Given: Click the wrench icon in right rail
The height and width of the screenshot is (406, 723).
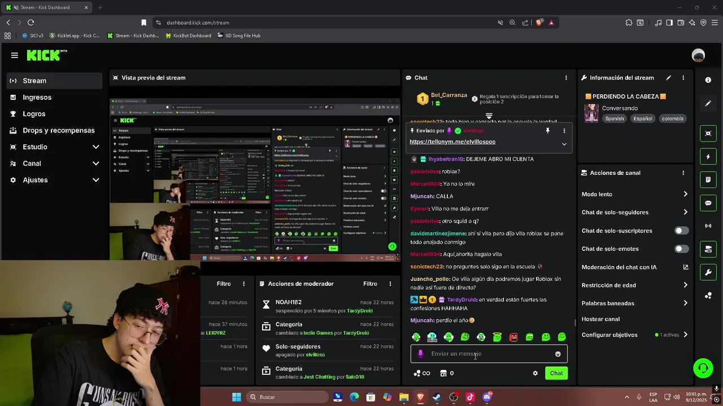Looking at the screenshot, I should tap(708, 272).
